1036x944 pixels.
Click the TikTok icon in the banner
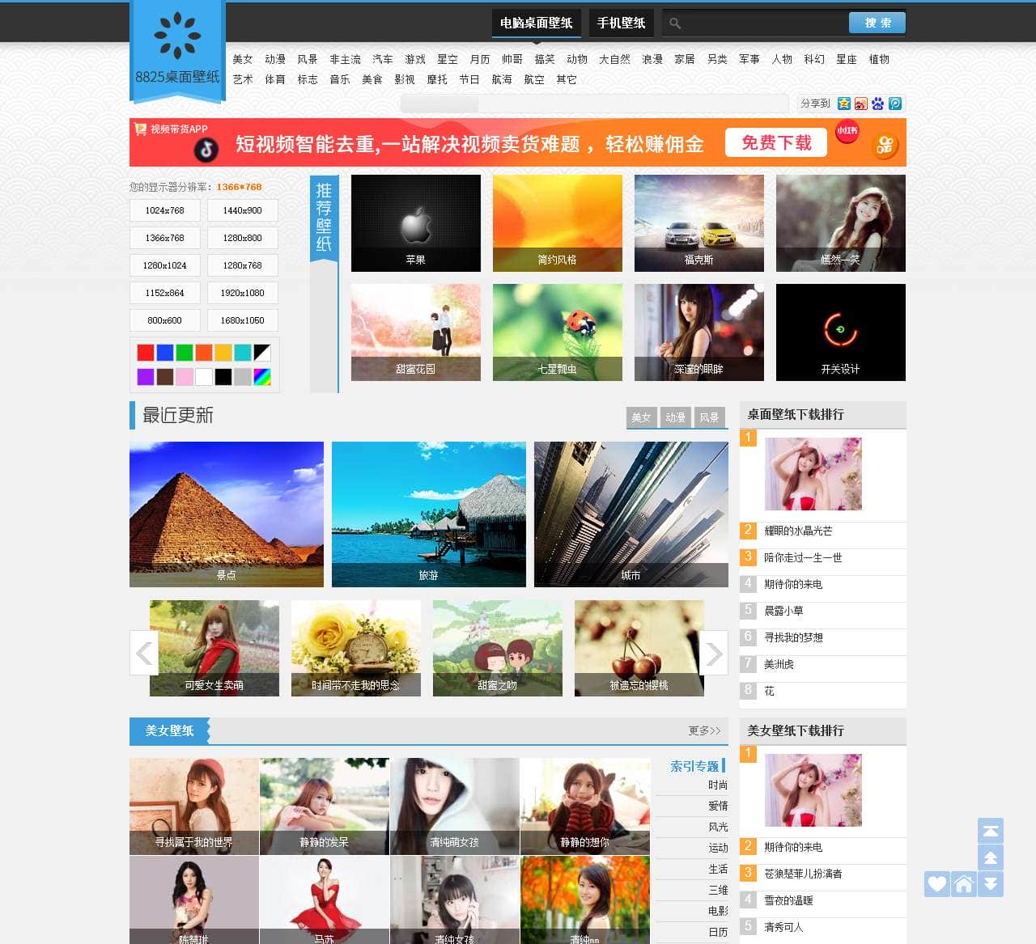(x=206, y=150)
